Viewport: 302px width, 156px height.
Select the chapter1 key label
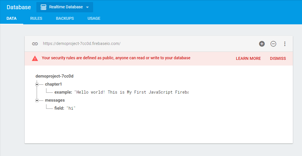tap(53, 84)
